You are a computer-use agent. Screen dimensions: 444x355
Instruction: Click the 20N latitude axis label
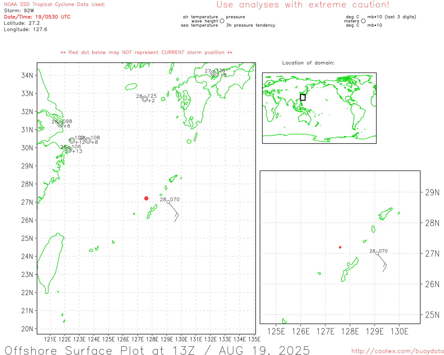click(27, 329)
